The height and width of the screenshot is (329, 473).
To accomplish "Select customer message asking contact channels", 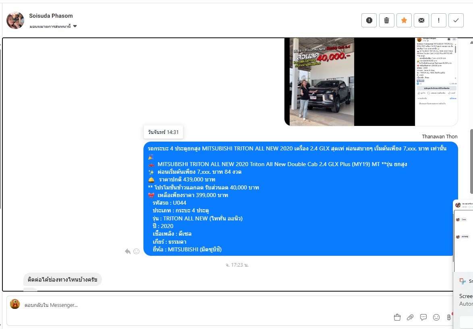I will coord(62,280).
